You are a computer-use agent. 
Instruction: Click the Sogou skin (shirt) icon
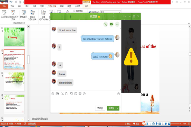[166, 124]
